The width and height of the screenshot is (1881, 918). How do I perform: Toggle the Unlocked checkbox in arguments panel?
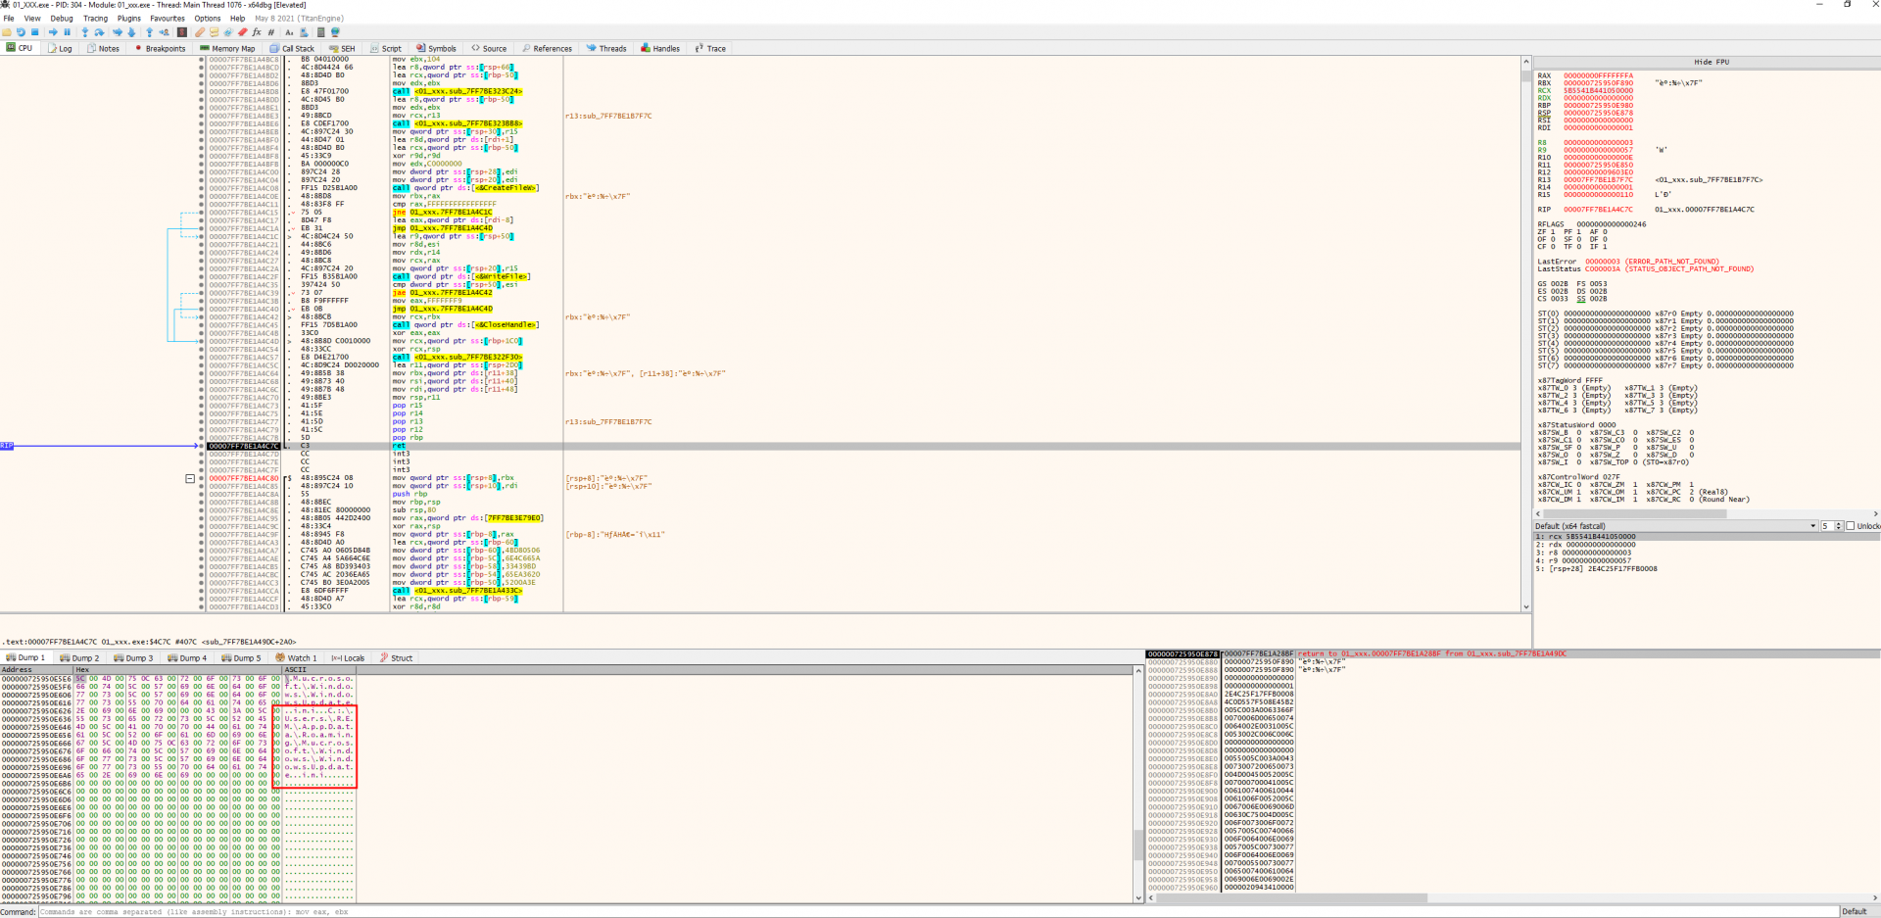pyautogui.click(x=1850, y=526)
